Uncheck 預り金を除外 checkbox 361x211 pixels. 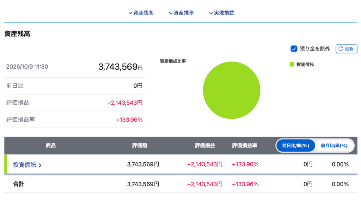294,49
